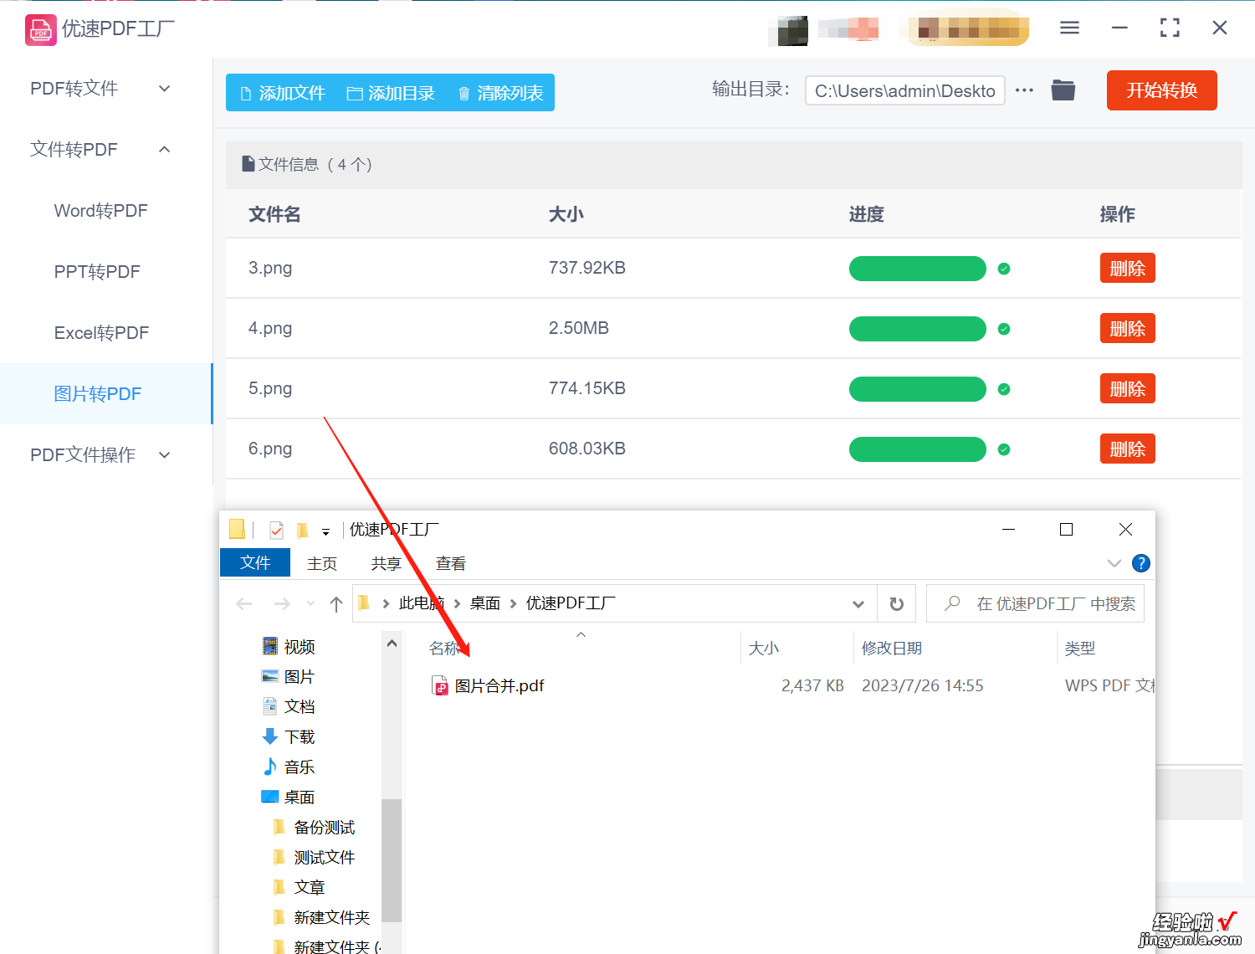Click the Explorer navigation pane scrollbar thumb
1255x954 pixels.
coord(392,860)
